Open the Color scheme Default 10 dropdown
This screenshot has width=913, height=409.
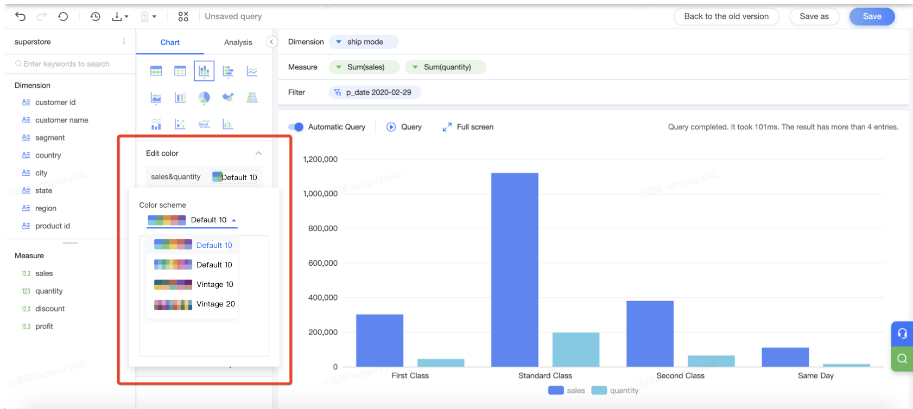(x=192, y=220)
